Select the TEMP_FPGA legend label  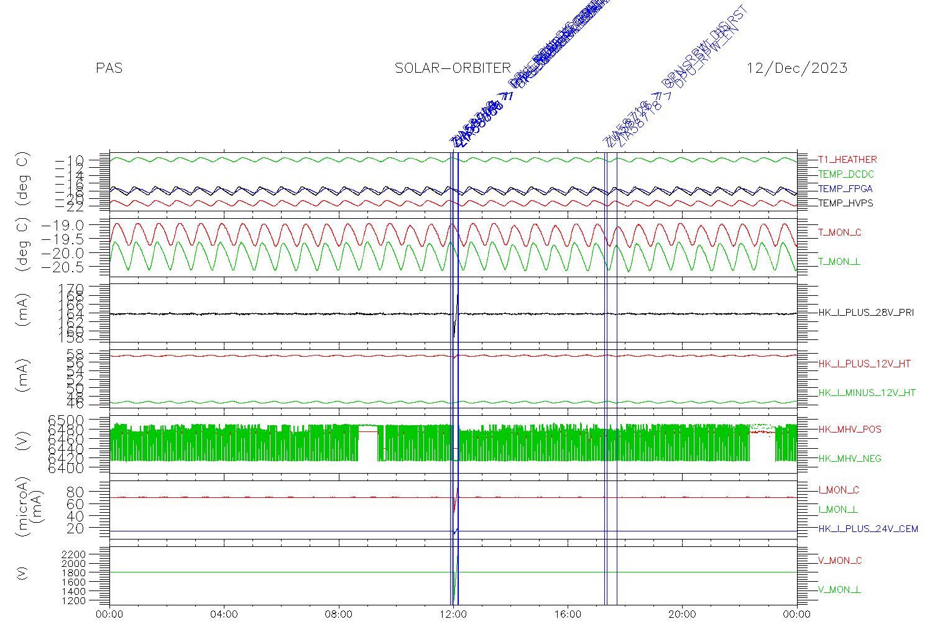click(846, 189)
